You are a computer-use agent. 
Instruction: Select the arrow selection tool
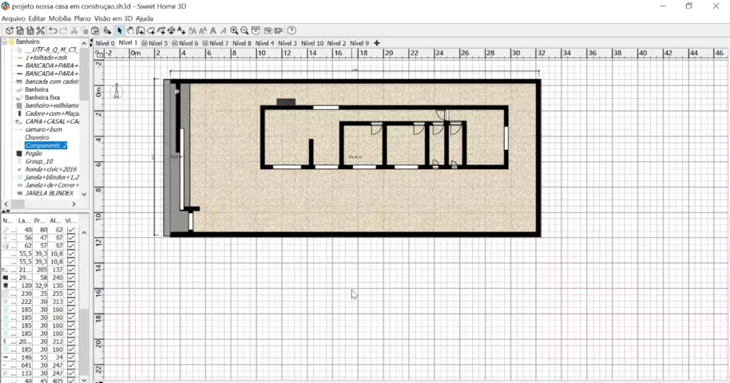[x=119, y=30]
